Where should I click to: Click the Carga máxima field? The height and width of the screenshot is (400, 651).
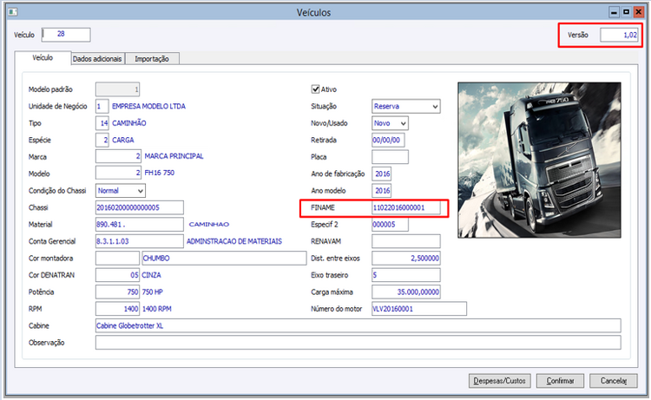point(406,292)
